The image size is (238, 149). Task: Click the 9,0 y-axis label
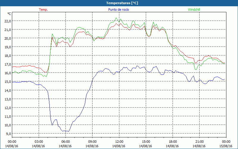point(9,134)
